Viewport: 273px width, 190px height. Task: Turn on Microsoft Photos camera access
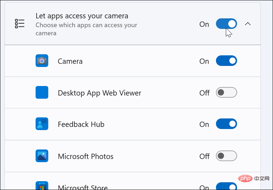227,156
